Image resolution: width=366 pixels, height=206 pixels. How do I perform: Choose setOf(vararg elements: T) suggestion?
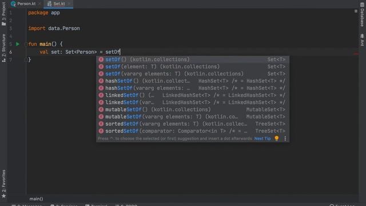[x=193, y=74]
